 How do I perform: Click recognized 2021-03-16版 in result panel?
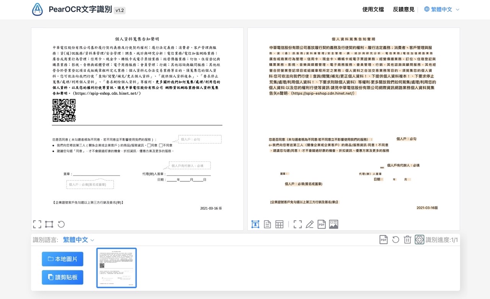427,208
